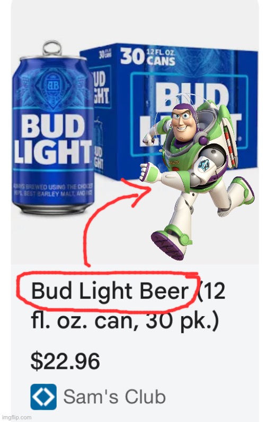The width and height of the screenshot is (265, 422).
Task: Click the Sam's Club diamond logo icon
Action: (43, 397)
